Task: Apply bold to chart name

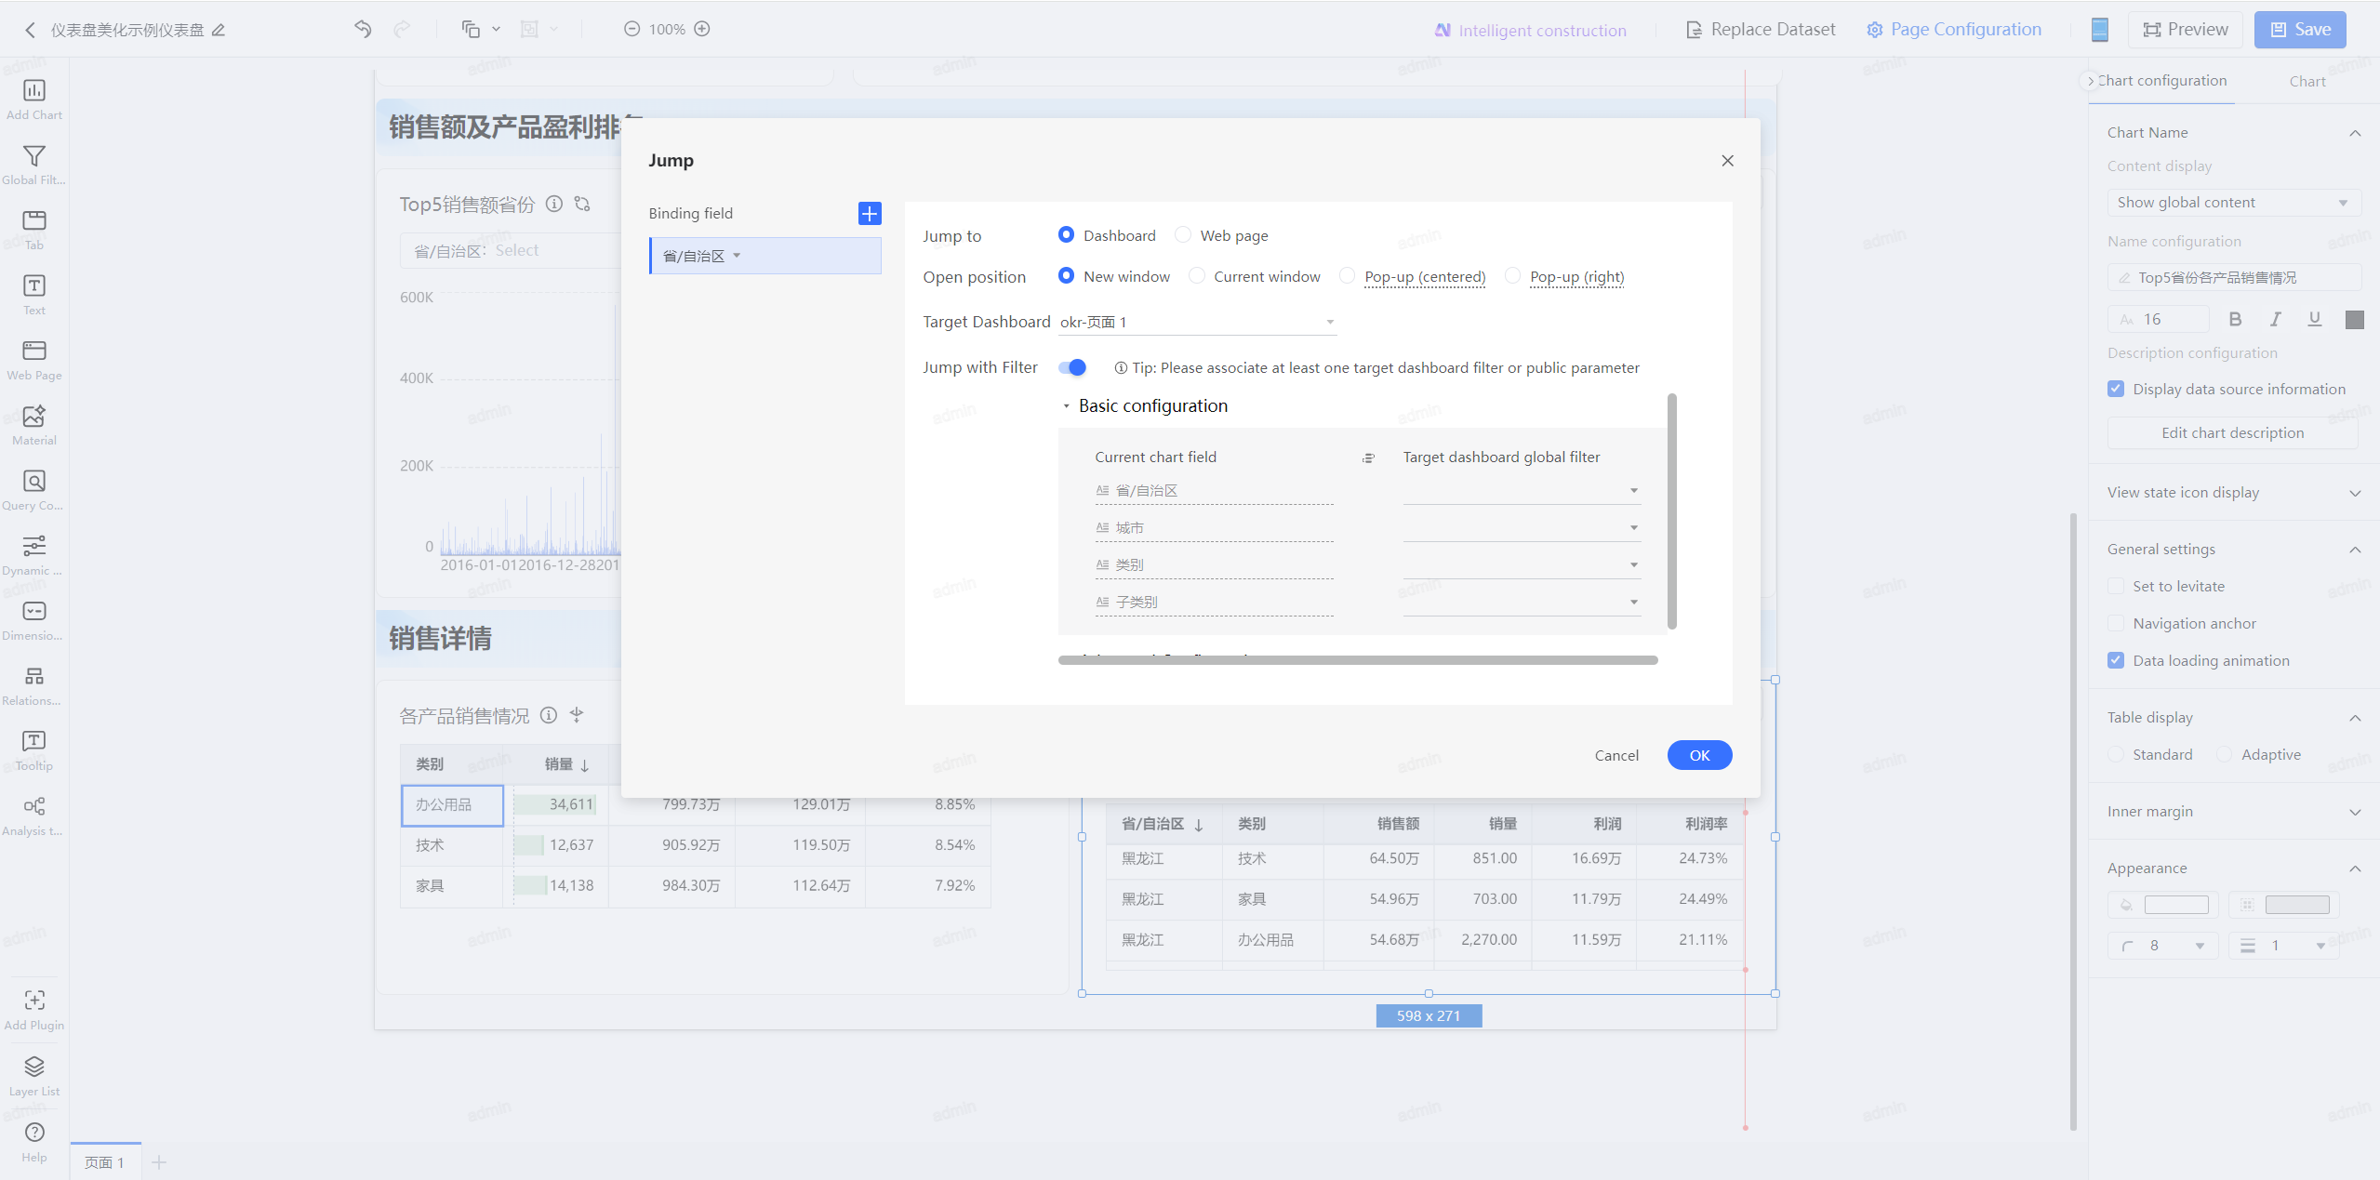Action: [x=2235, y=320]
